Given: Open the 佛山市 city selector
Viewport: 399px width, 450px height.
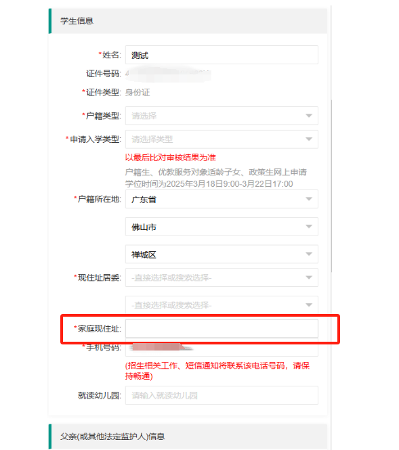Looking at the screenshot, I should coord(222,227).
